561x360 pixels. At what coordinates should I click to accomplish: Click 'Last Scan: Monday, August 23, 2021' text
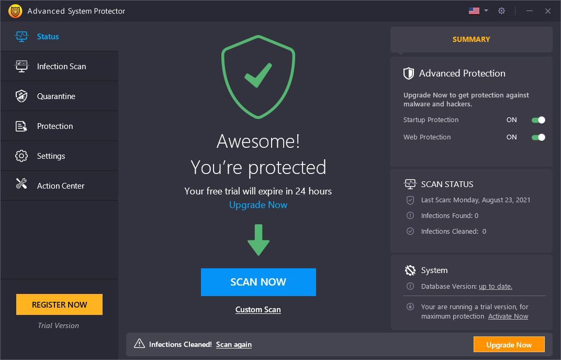pyautogui.click(x=476, y=200)
